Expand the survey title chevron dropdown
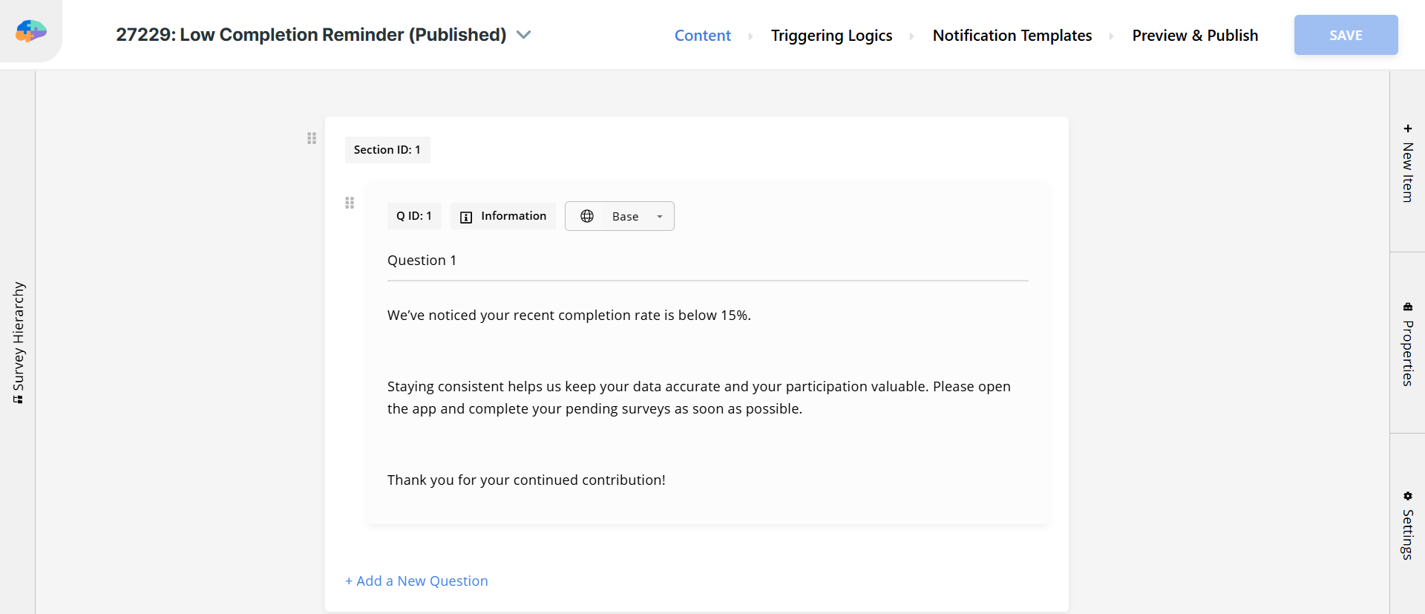 tap(524, 35)
